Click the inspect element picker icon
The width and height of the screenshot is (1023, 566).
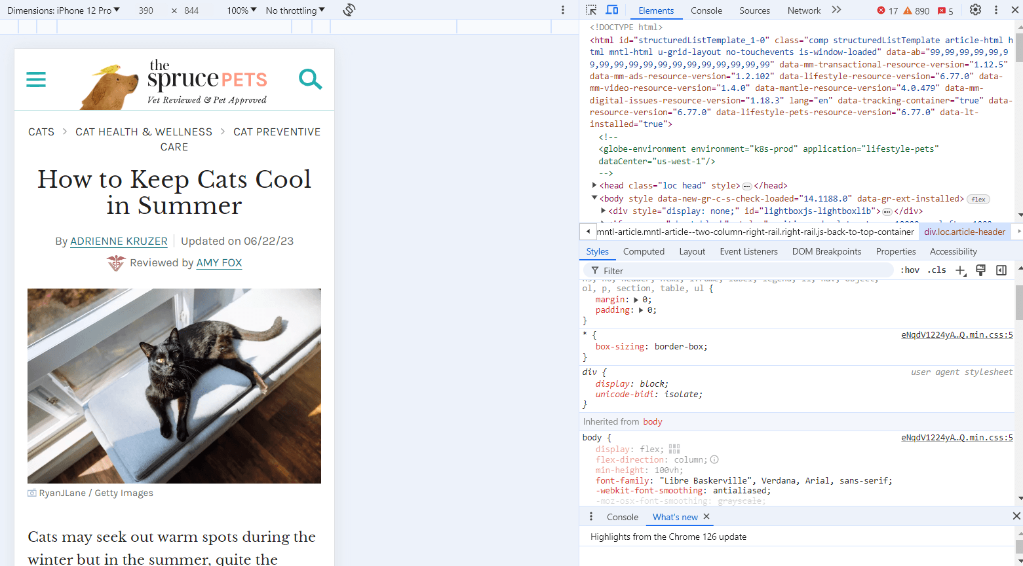click(591, 10)
